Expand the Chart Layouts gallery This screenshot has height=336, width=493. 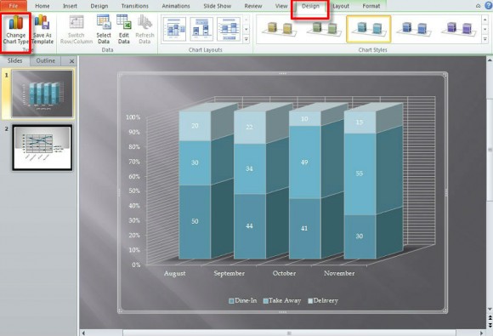point(246,39)
